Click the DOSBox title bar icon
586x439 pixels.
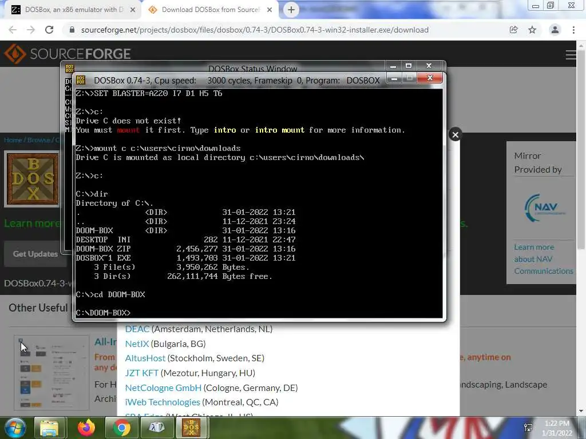[81, 80]
